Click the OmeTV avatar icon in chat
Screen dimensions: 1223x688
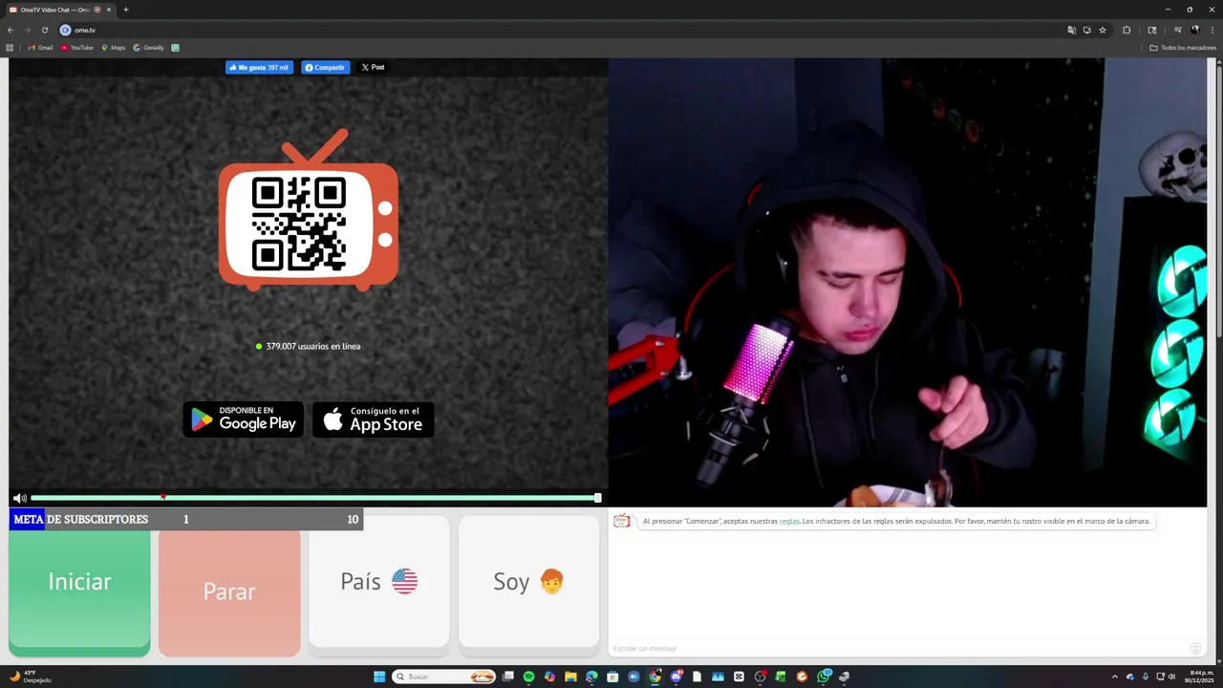click(x=622, y=521)
